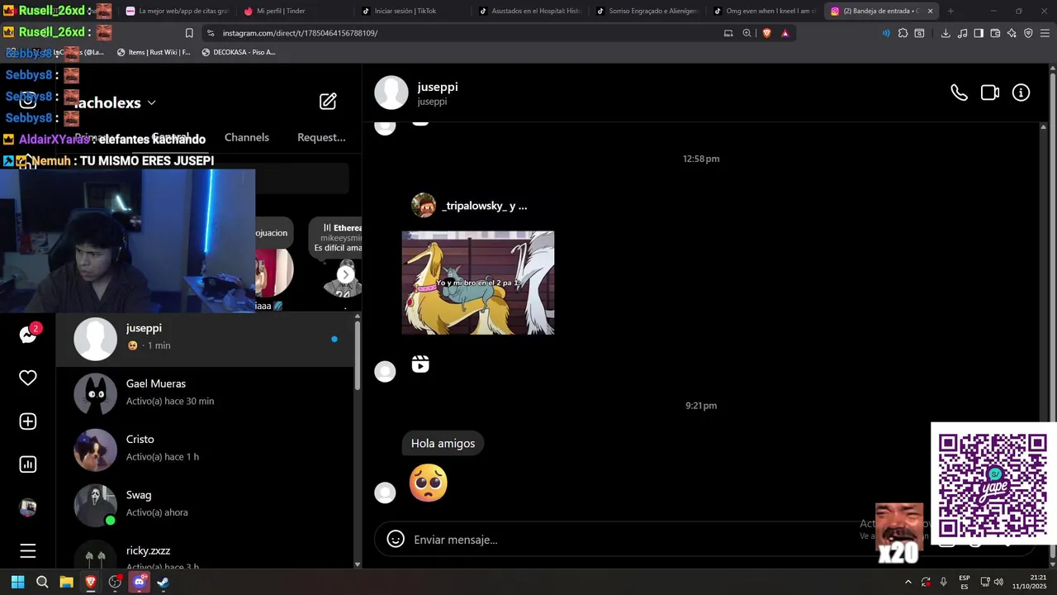This screenshot has width=1057, height=595.
Task: Click the Brave Shields lion icon
Action: tap(767, 33)
